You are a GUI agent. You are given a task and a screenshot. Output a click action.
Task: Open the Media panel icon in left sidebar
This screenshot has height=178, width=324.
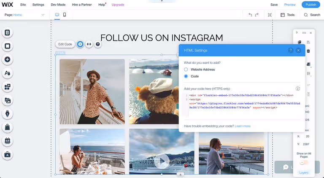tap(8, 100)
